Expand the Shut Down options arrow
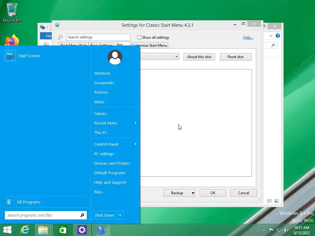This screenshot has height=236, width=315. click(120, 215)
